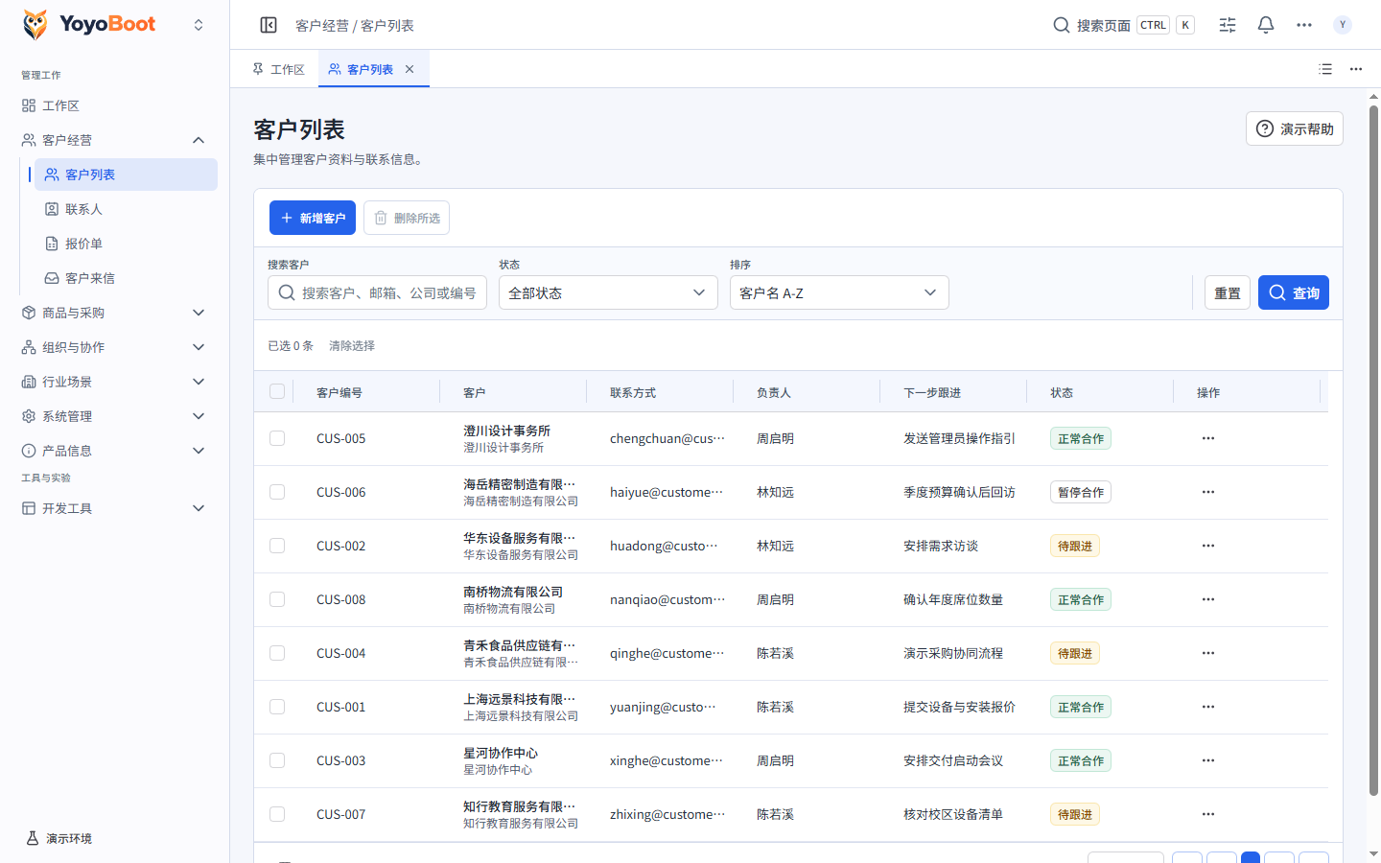Image resolution: width=1381 pixels, height=863 pixels.
Task: Select checkbox for row CUS-005
Action: (277, 438)
